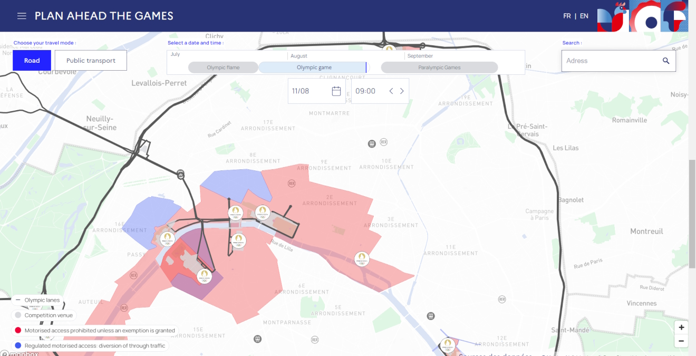Switch interface language to FR

click(567, 15)
